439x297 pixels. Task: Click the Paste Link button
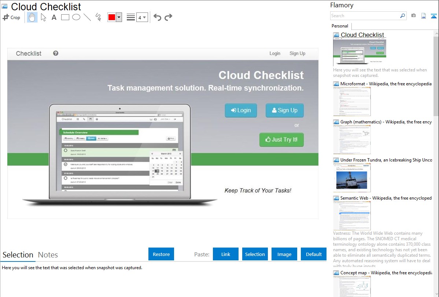coord(226,254)
